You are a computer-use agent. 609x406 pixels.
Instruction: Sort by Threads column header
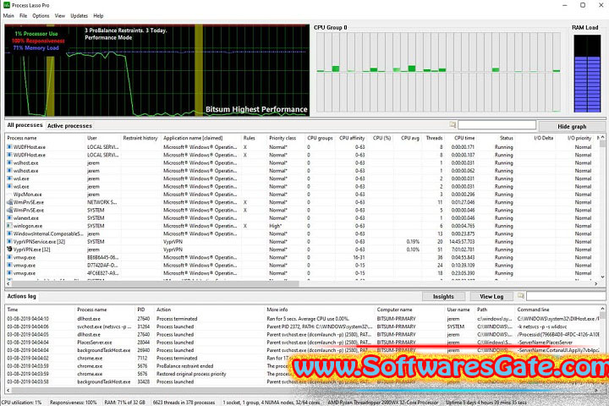click(434, 138)
